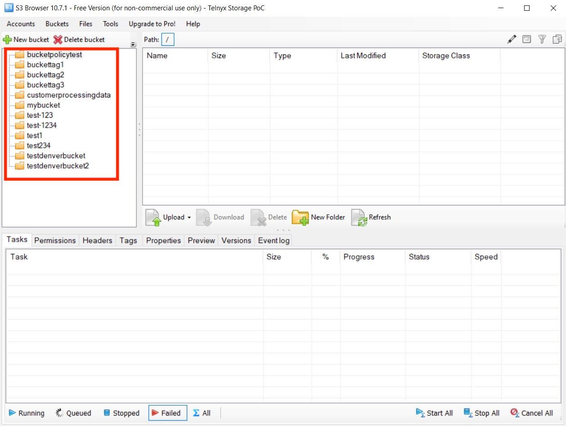Screen dimensions: 566x426
Task: Switch to the Permissions tab
Action: coord(55,240)
